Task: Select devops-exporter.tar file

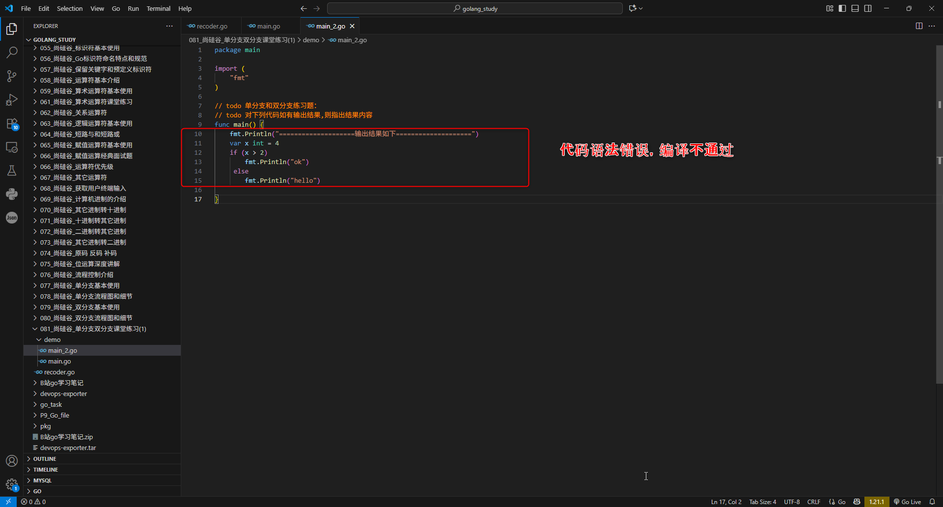Action: (102, 448)
